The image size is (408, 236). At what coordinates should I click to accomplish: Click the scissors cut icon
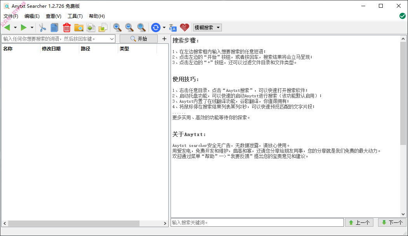click(x=42, y=28)
